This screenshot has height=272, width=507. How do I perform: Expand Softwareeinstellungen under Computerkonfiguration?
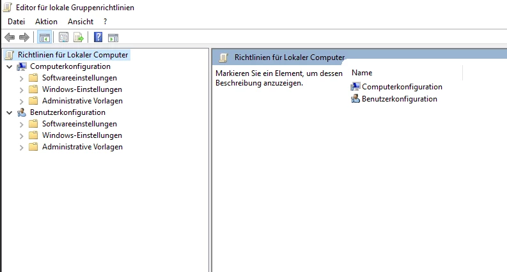point(22,78)
